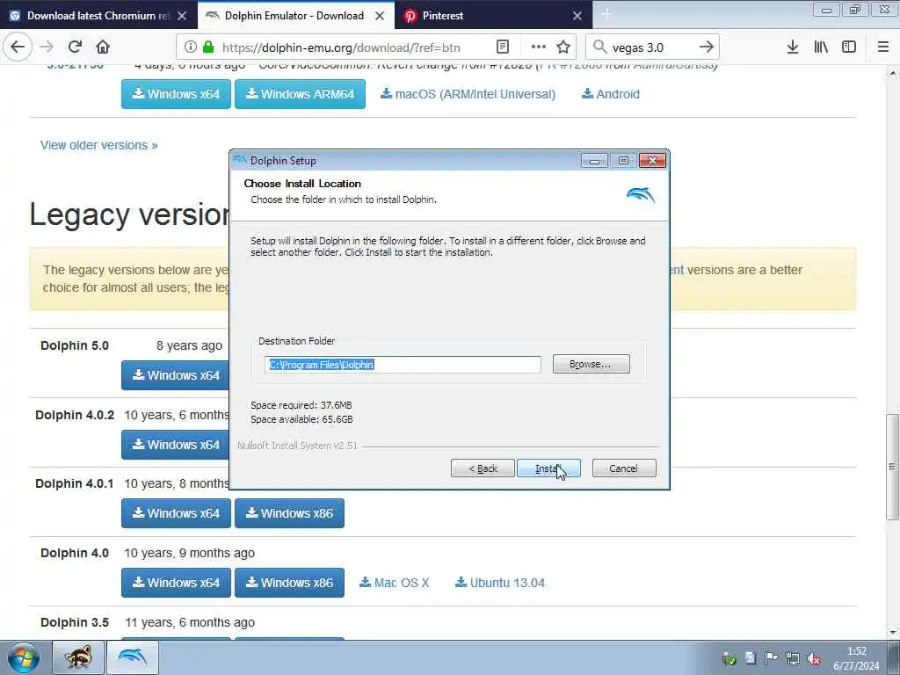Download the Windows ARM64 build
This screenshot has height=675, width=900.
(x=301, y=94)
